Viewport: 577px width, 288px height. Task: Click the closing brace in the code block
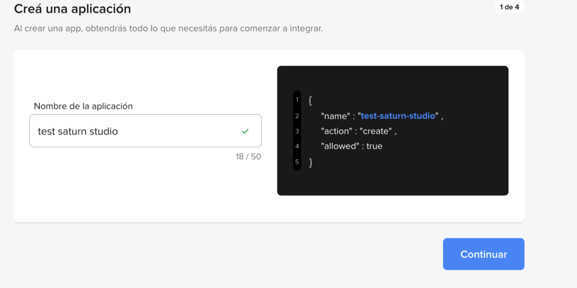310,162
